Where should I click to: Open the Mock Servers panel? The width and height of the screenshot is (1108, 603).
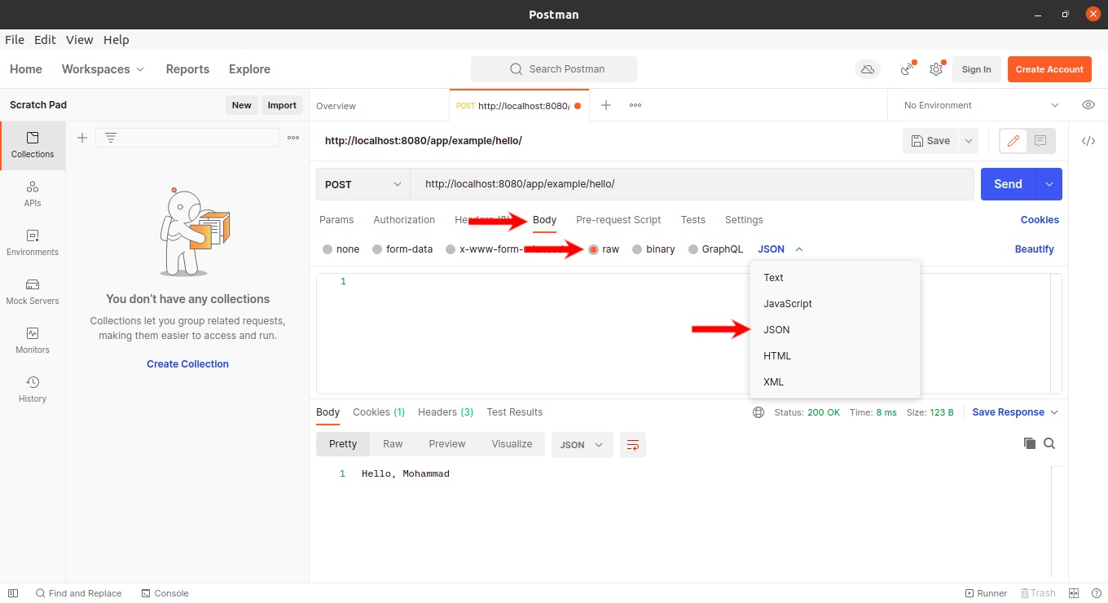point(33,292)
